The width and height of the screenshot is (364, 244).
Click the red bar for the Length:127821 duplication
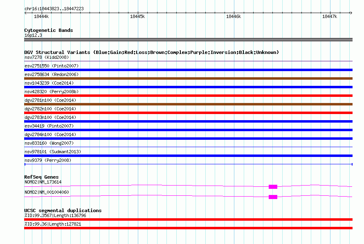point(188,228)
